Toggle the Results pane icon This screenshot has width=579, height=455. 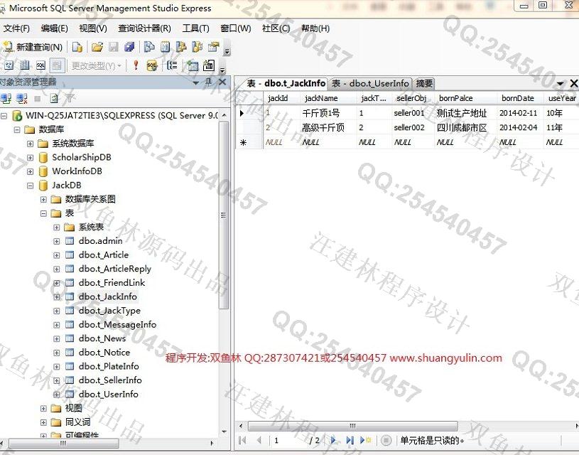pos(57,66)
